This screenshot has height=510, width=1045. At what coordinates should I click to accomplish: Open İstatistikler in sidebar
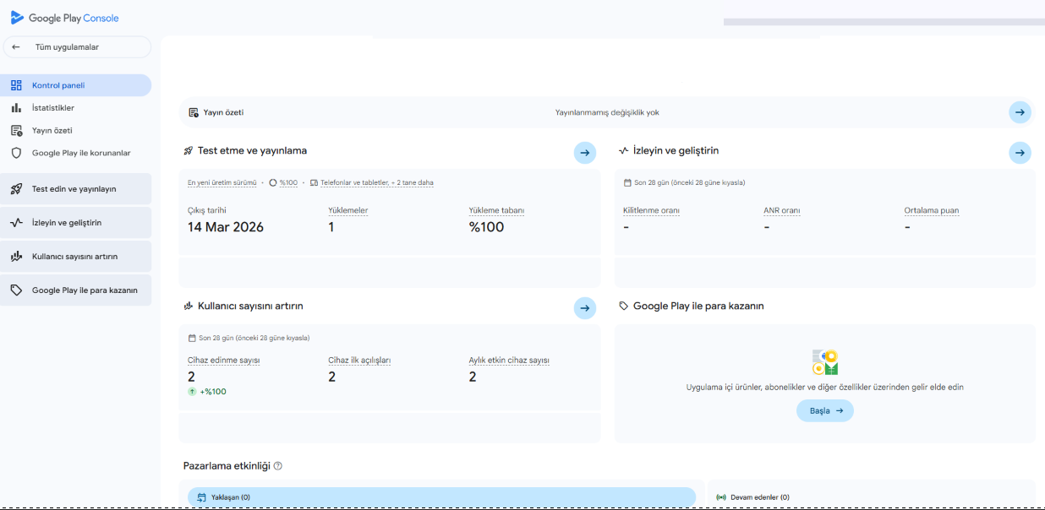pyautogui.click(x=76, y=108)
